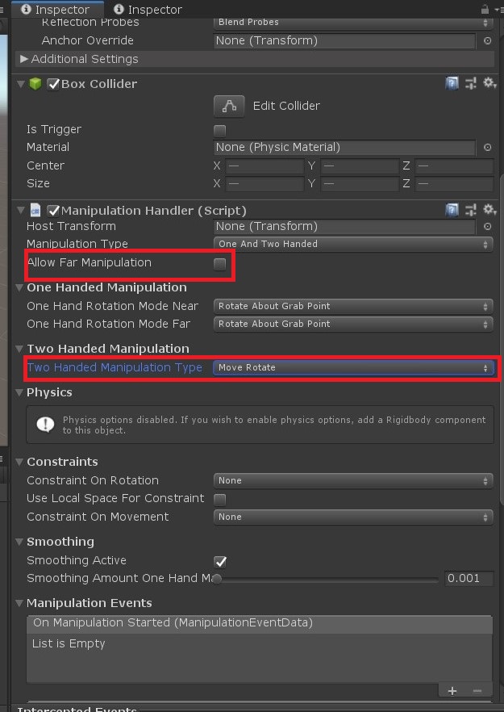Collapse the Smoothing section
The height and width of the screenshot is (712, 504).
(19, 542)
